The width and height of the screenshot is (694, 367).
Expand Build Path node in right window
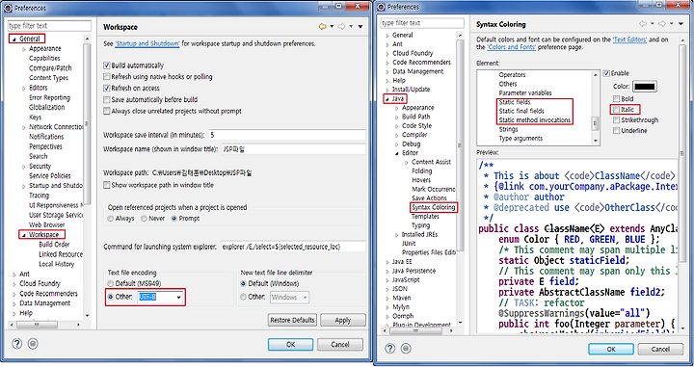397,118
